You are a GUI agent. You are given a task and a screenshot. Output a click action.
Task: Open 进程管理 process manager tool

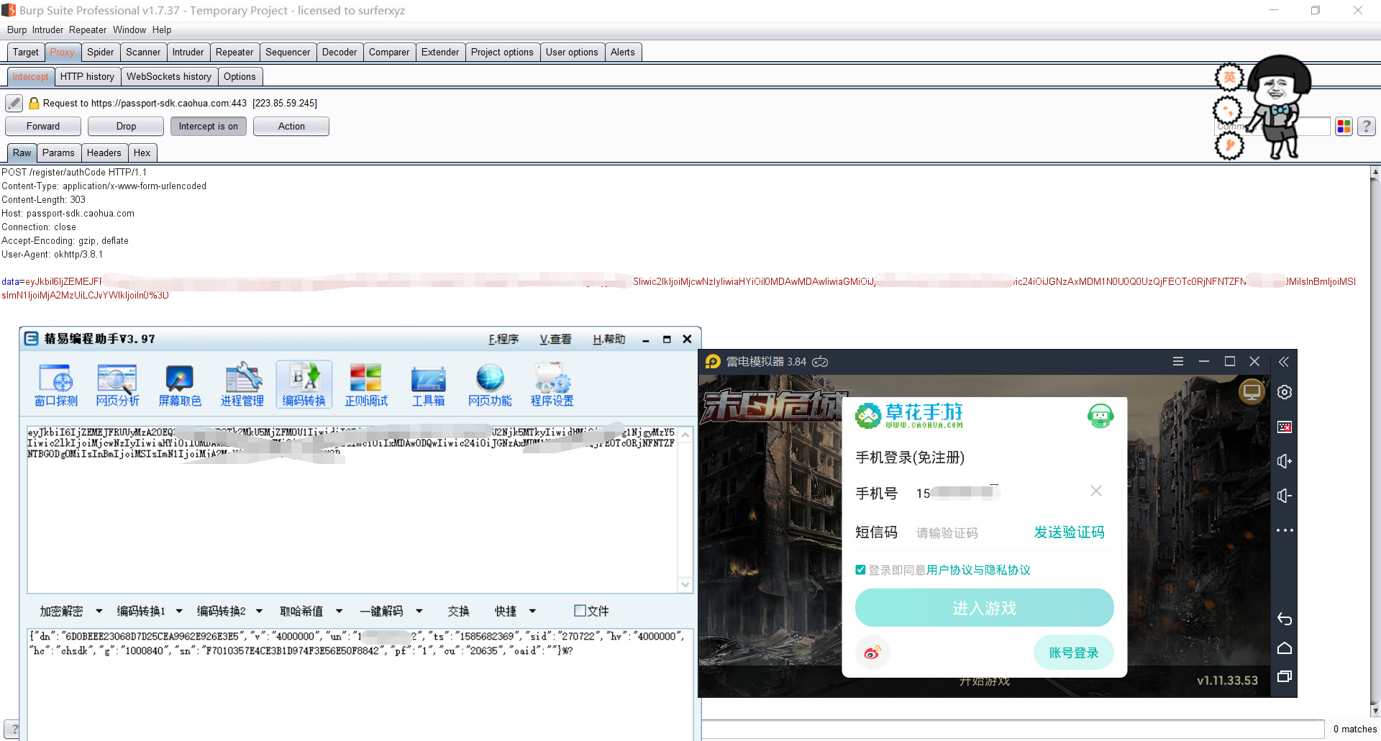[x=242, y=385]
